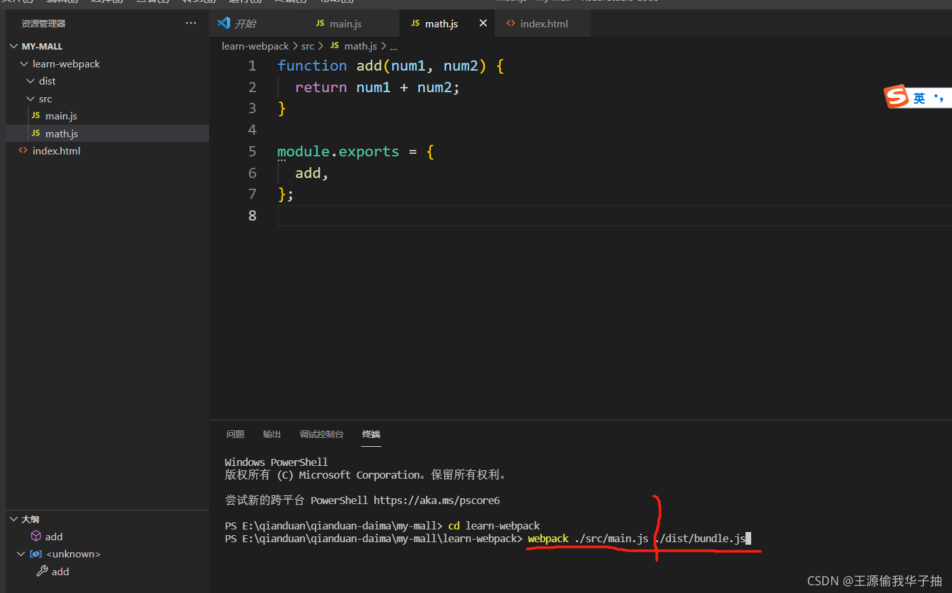
Task: Collapse the 大纲 outline section
Action: 13,519
